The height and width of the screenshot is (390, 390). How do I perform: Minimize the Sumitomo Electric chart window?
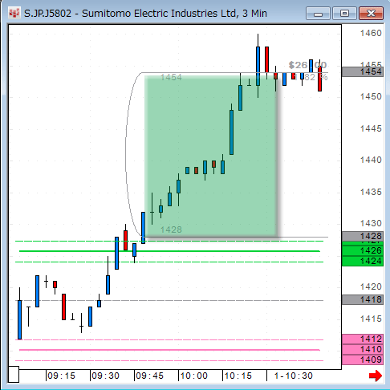tap(318, 14)
